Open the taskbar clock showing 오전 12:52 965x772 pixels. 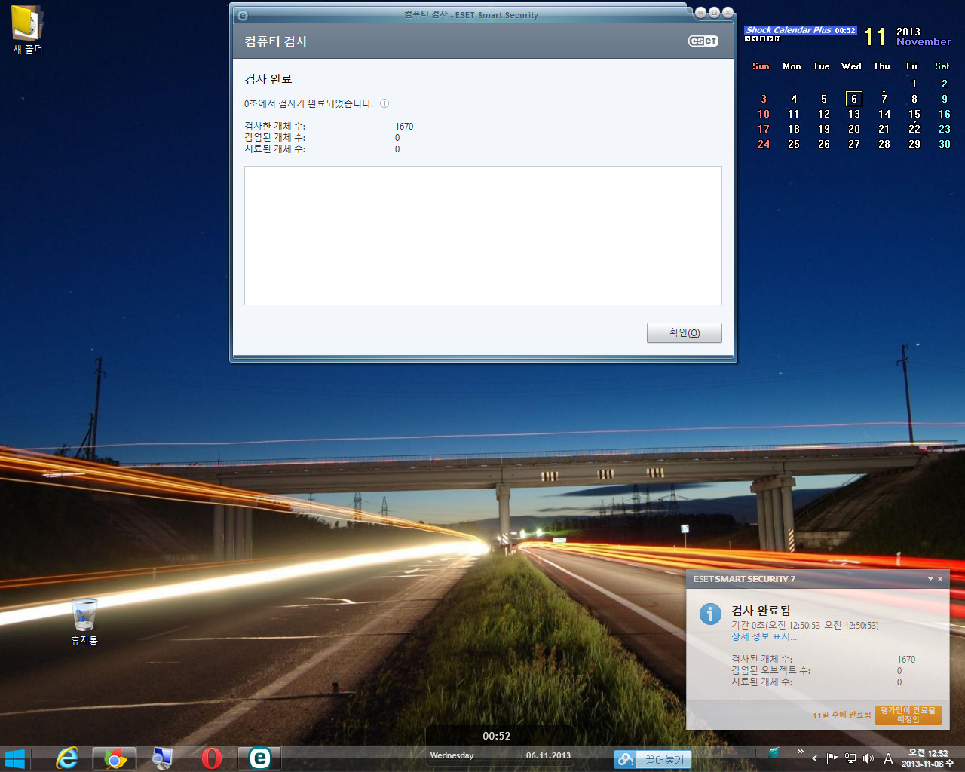(x=928, y=758)
